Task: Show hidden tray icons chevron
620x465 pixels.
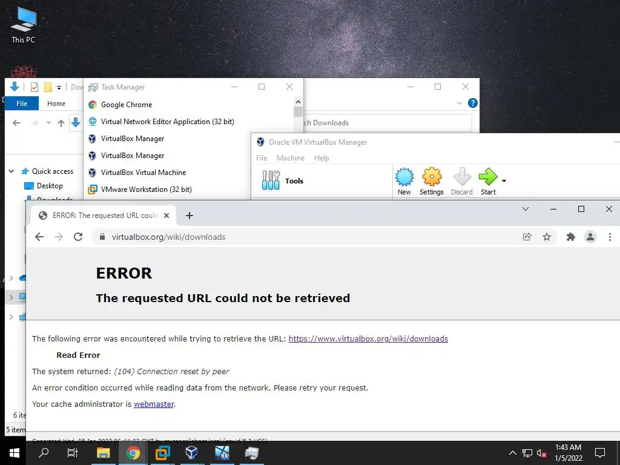Action: 512,453
